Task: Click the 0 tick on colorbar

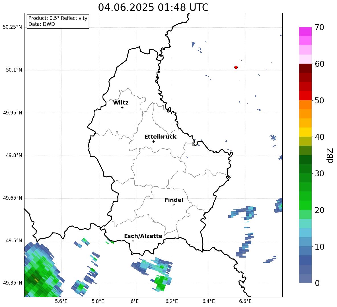Action: pyautogui.click(x=317, y=283)
